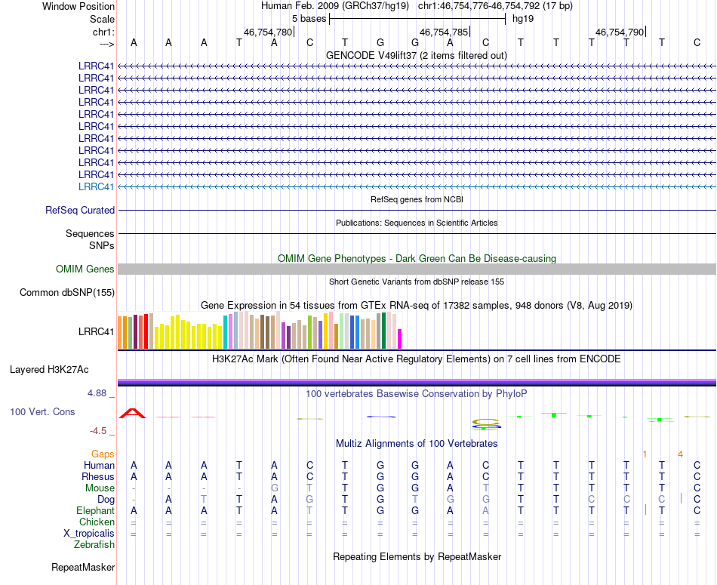Image resolution: width=717 pixels, height=585 pixels.
Task: Click the 'Human Feb. 2009 (GRCh37/hg19)' position heading
Action: tap(334, 6)
